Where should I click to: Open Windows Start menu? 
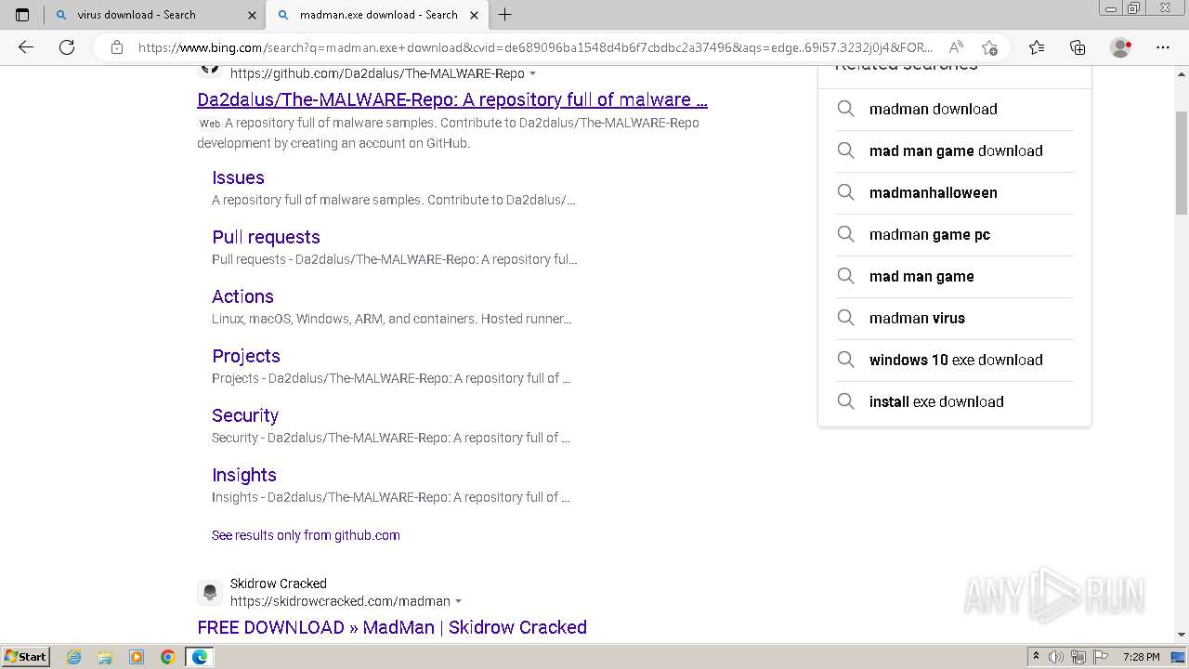pyautogui.click(x=26, y=656)
